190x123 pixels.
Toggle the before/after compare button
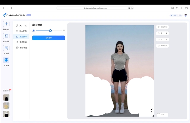[162, 27]
